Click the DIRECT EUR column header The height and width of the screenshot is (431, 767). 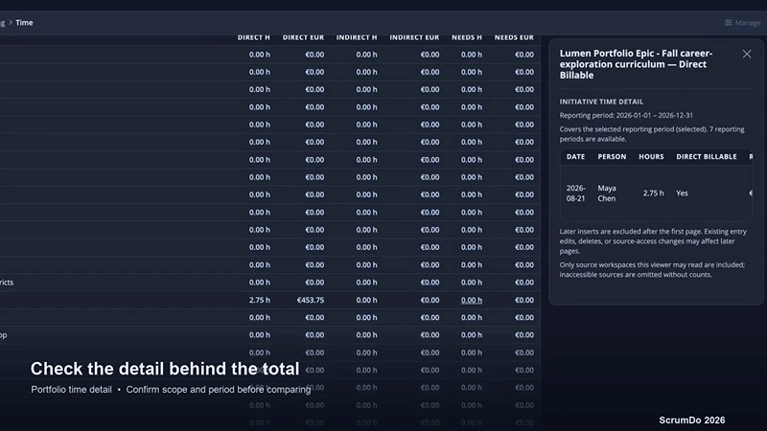point(303,37)
